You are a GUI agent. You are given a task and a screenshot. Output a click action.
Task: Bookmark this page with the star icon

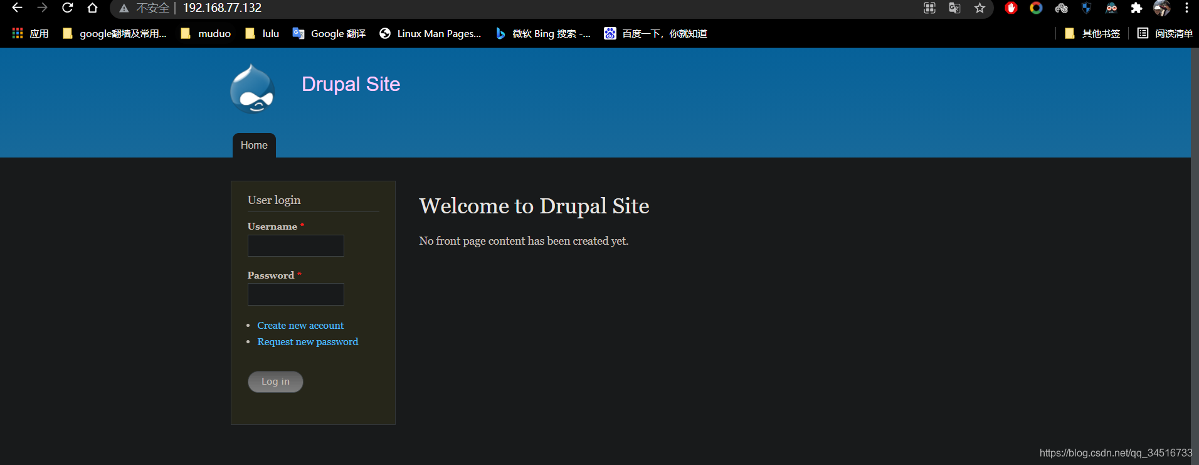tap(980, 8)
